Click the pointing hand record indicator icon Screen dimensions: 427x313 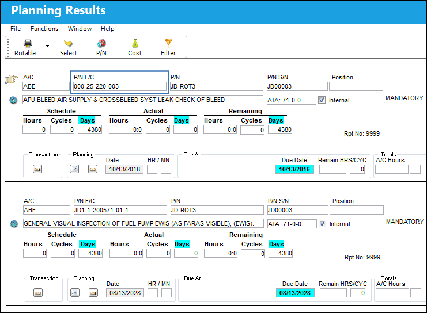pos(11,79)
